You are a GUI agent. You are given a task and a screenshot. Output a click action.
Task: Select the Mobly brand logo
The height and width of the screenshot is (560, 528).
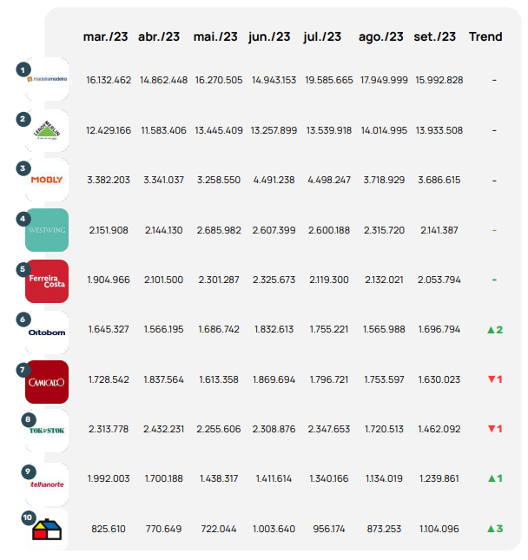pos(46,180)
